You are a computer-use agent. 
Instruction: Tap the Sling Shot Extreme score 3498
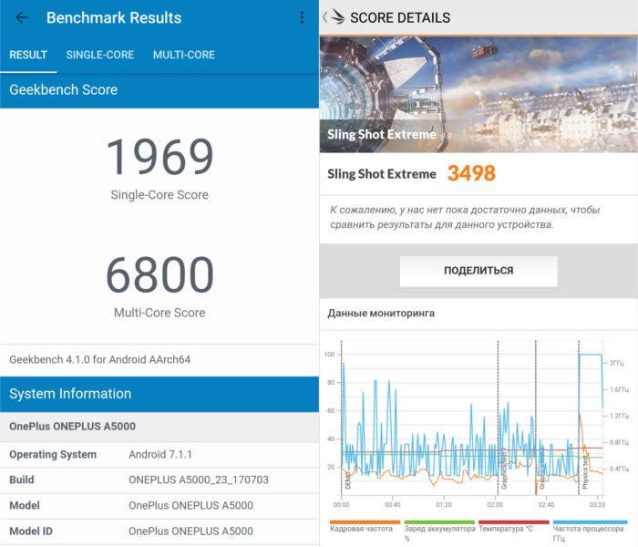[x=470, y=174]
